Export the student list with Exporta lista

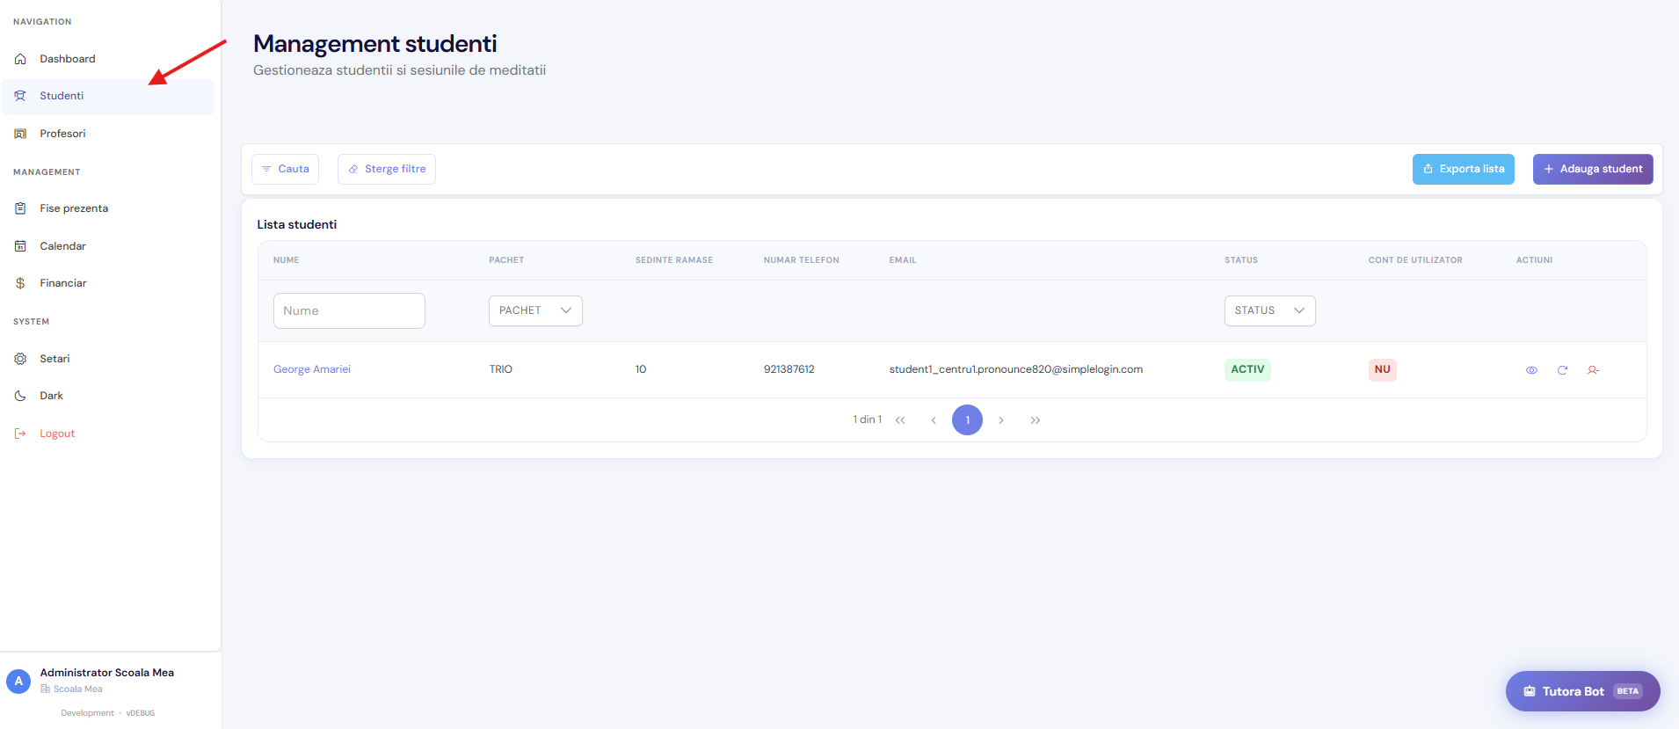(x=1463, y=169)
